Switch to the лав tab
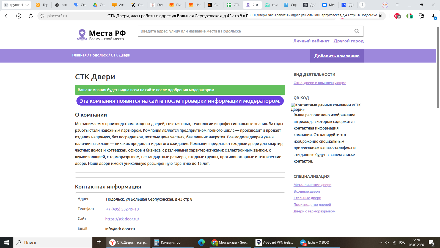The image size is (440, 248). (x=61, y=5)
